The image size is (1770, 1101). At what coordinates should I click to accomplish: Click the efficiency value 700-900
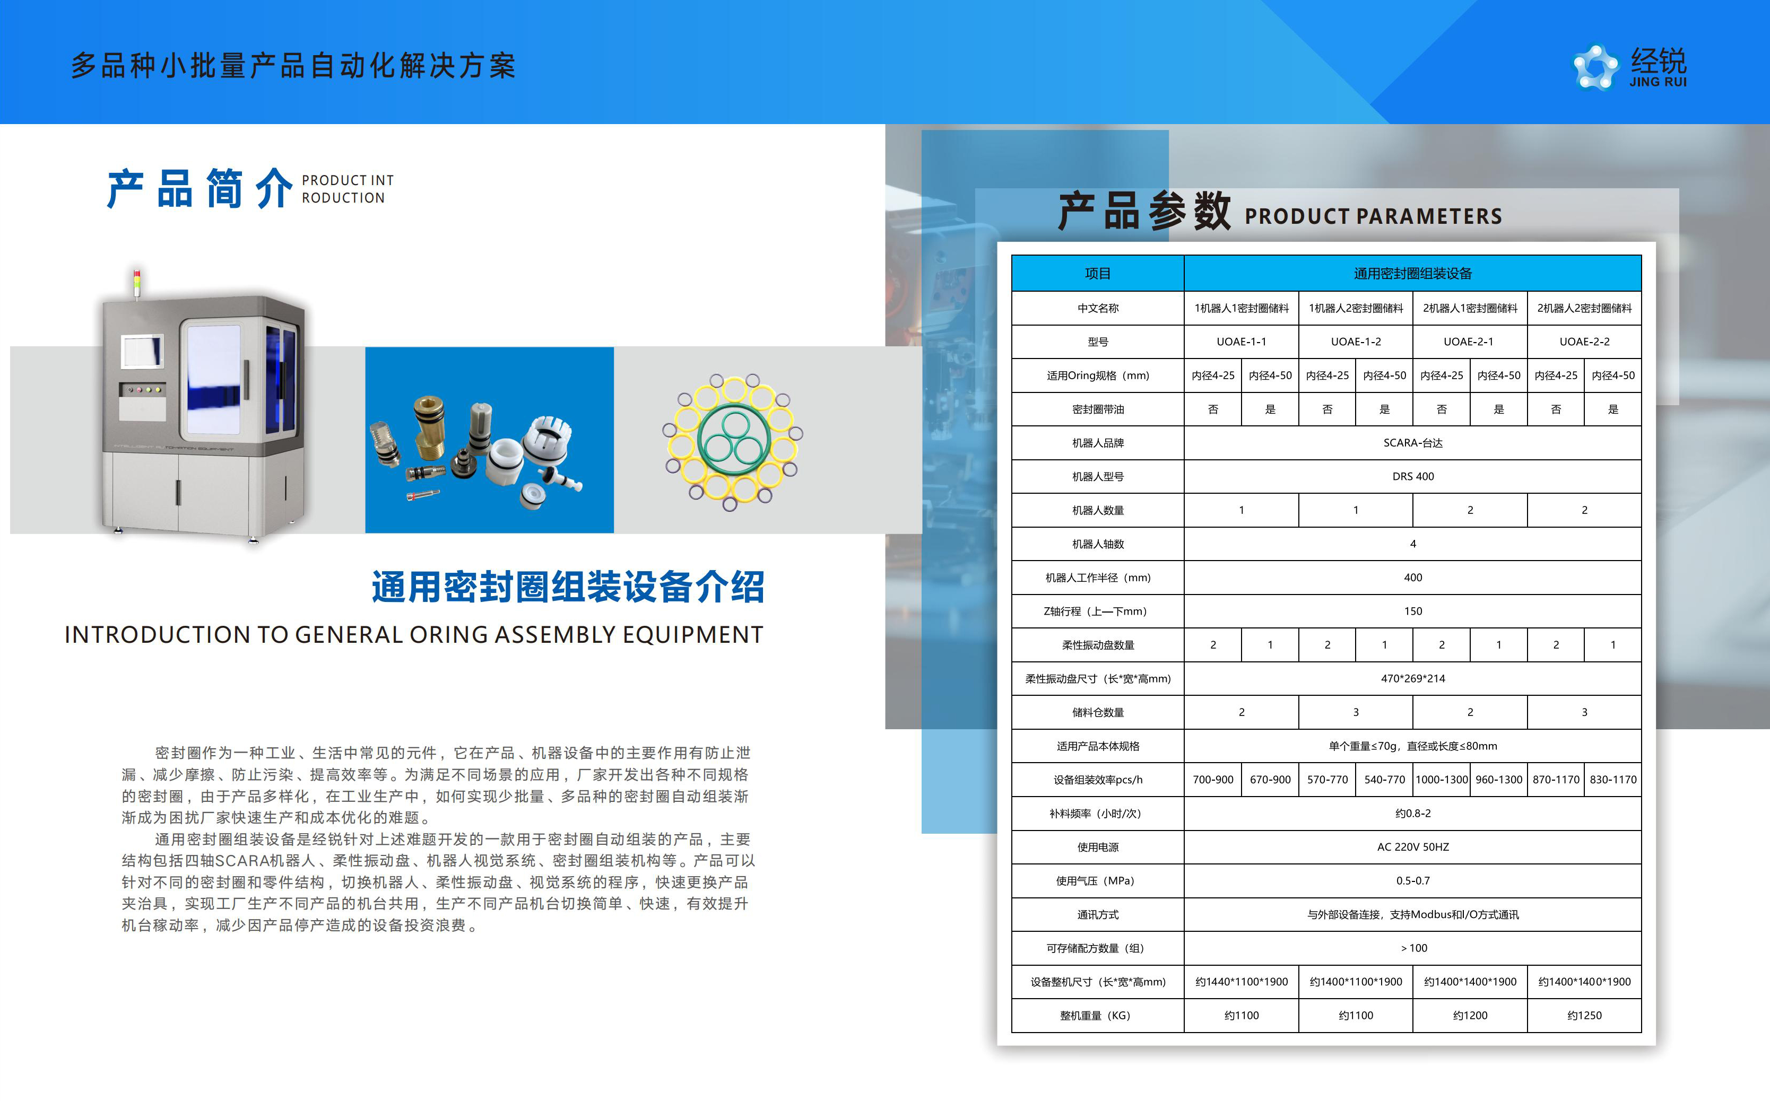click(1213, 780)
